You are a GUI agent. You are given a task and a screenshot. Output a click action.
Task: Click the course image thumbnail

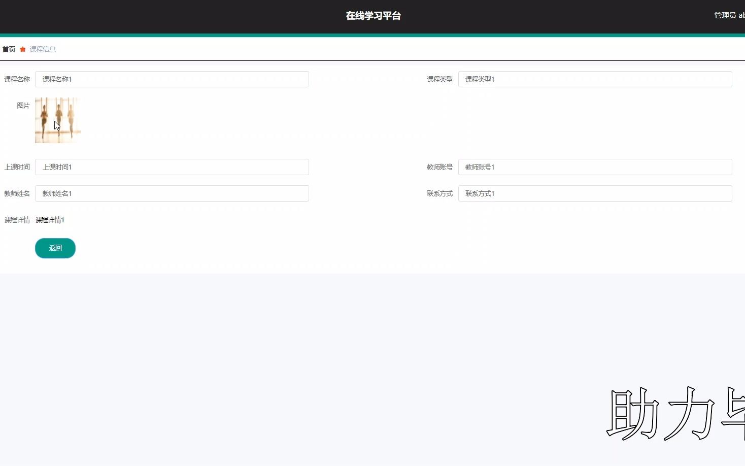(57, 120)
